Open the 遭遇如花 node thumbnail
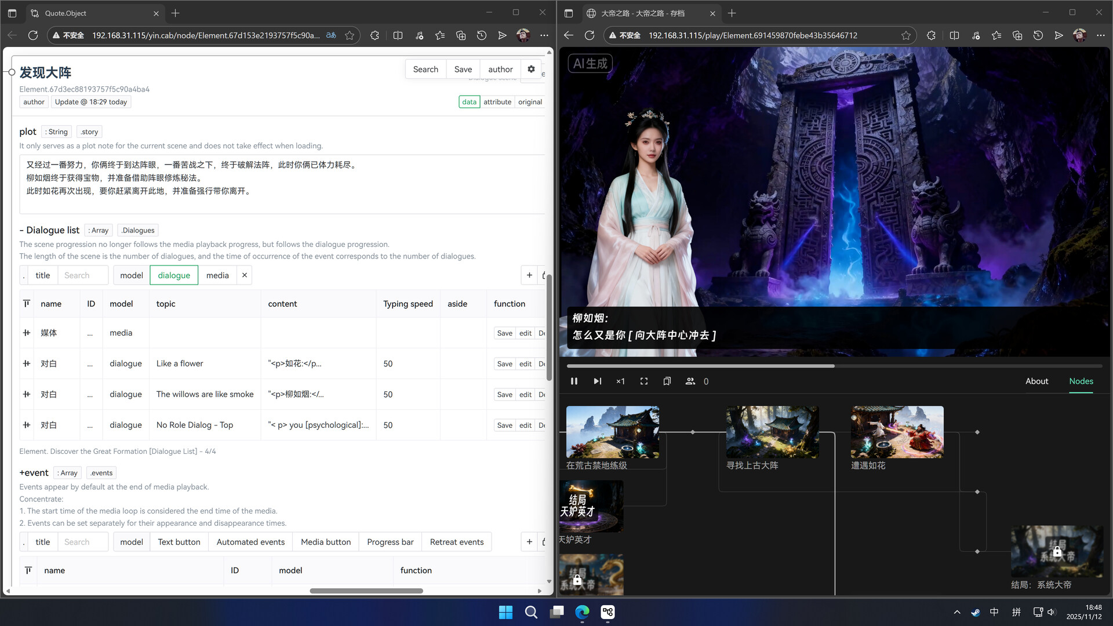The height and width of the screenshot is (626, 1113). coord(896,431)
